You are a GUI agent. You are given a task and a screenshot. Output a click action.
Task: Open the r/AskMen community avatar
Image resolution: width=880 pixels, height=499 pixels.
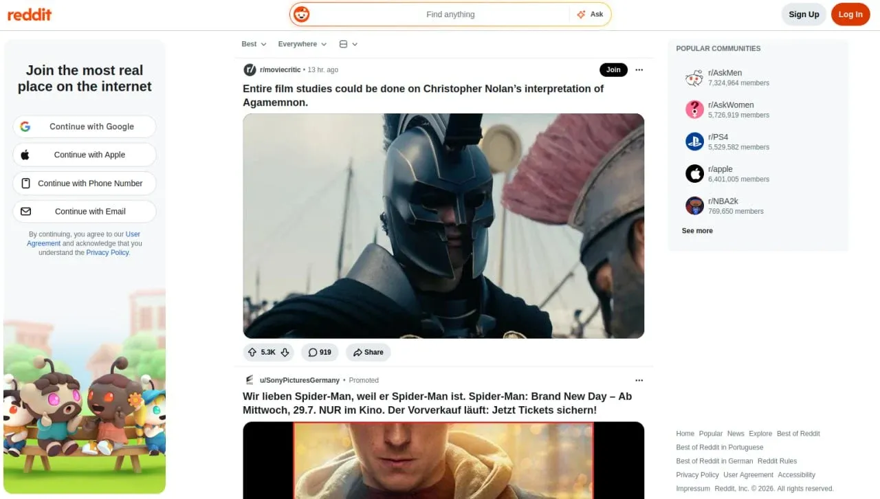(x=694, y=78)
